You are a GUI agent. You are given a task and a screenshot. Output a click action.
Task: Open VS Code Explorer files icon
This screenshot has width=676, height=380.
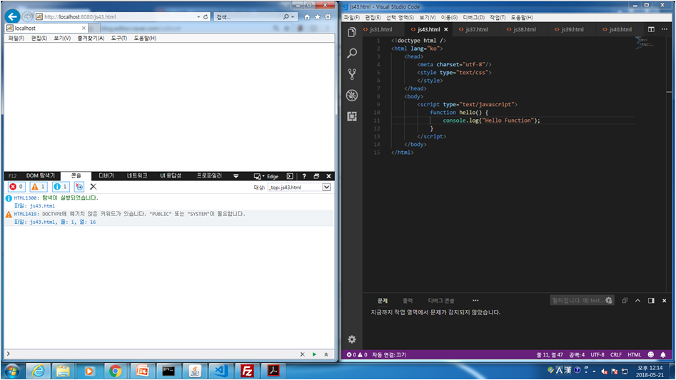(x=352, y=32)
